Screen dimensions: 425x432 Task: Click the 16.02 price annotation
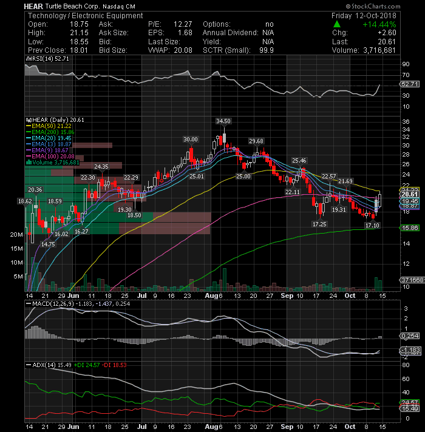[61, 234]
